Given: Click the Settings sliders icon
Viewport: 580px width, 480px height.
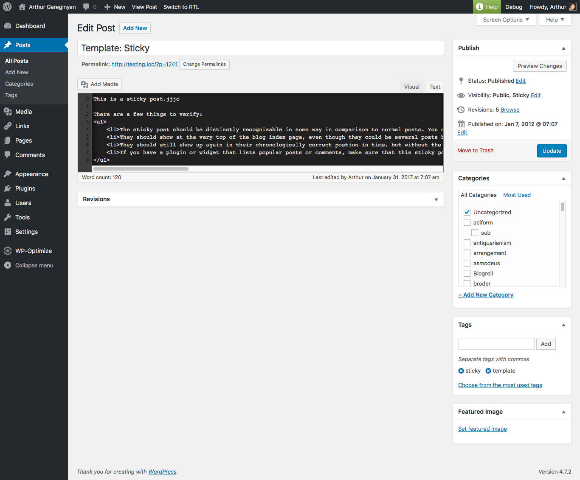Looking at the screenshot, I should (8, 232).
